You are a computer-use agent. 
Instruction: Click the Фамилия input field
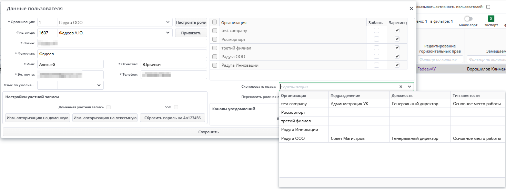(x=122, y=54)
